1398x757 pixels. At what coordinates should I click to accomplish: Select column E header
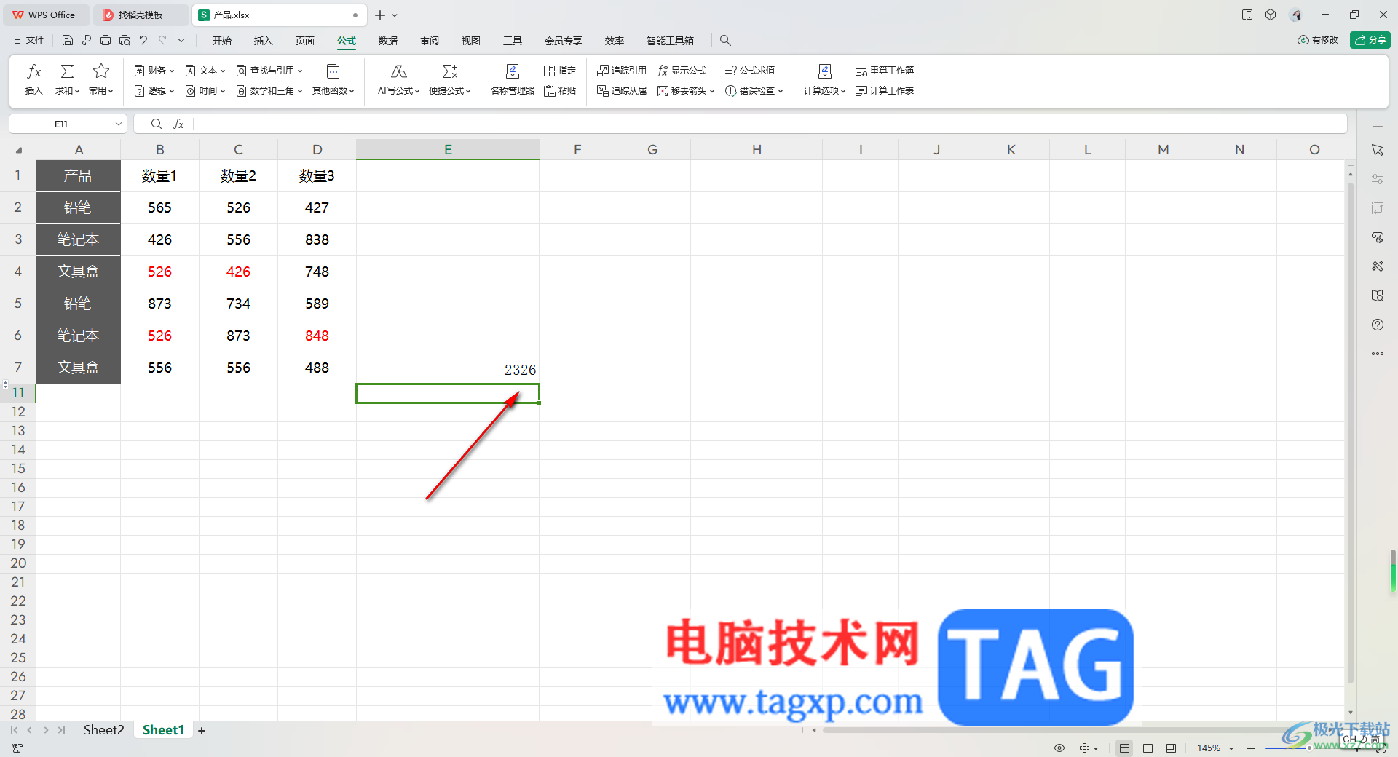point(448,149)
